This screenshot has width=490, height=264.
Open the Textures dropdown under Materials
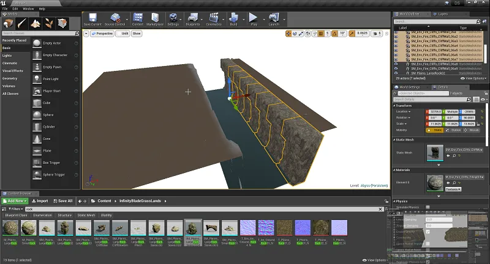[x=453, y=189]
